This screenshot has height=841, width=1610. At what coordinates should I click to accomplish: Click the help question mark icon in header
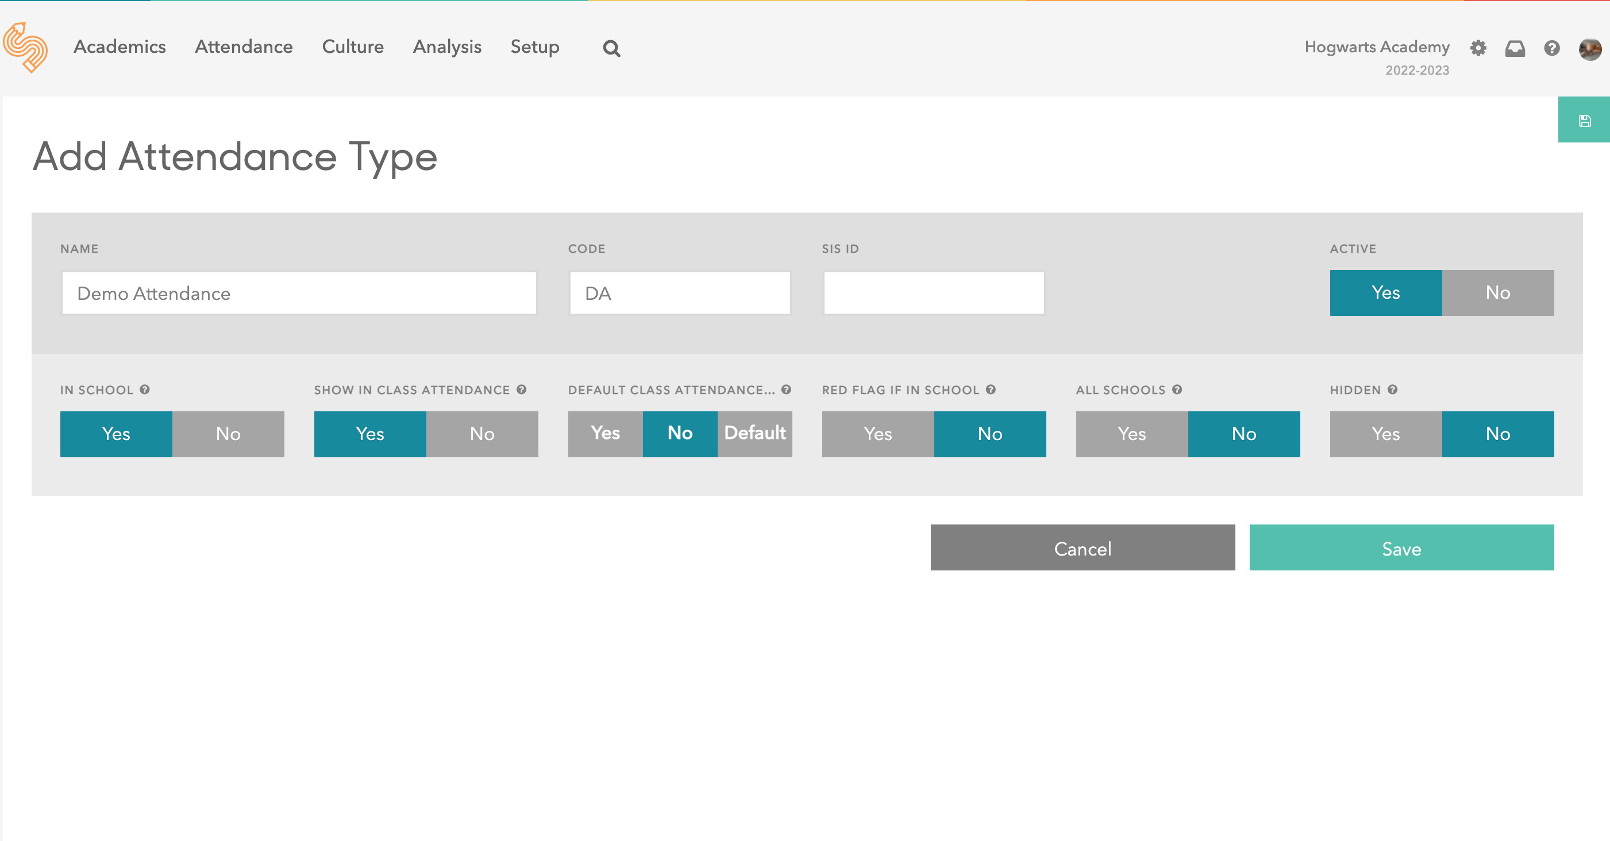click(x=1552, y=48)
